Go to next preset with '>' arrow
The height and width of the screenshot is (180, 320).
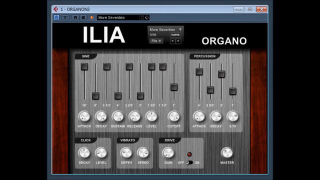point(178,41)
